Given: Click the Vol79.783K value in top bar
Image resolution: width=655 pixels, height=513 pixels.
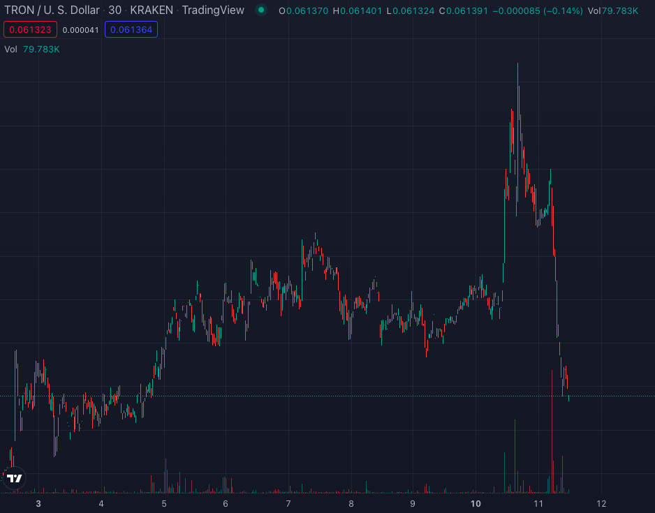Looking at the screenshot, I should (x=613, y=11).
